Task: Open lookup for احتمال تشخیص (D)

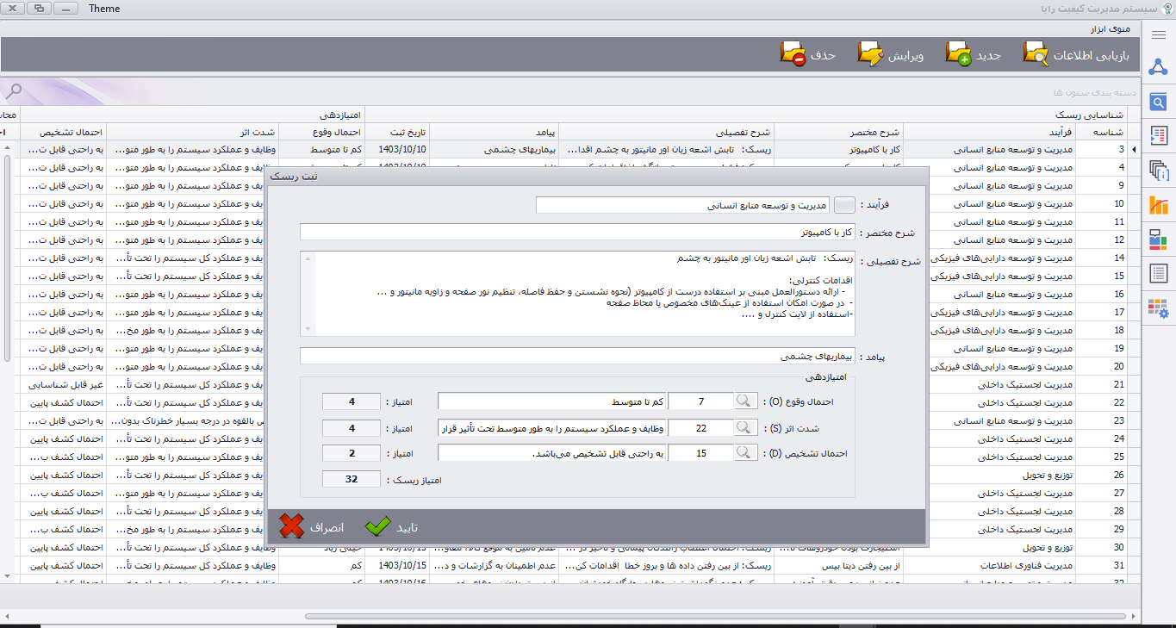Action: click(x=745, y=453)
